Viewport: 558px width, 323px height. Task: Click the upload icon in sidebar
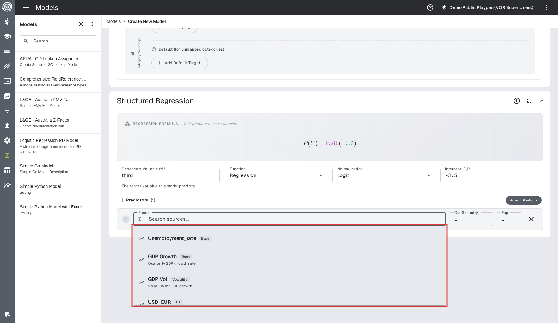[x=7, y=126]
